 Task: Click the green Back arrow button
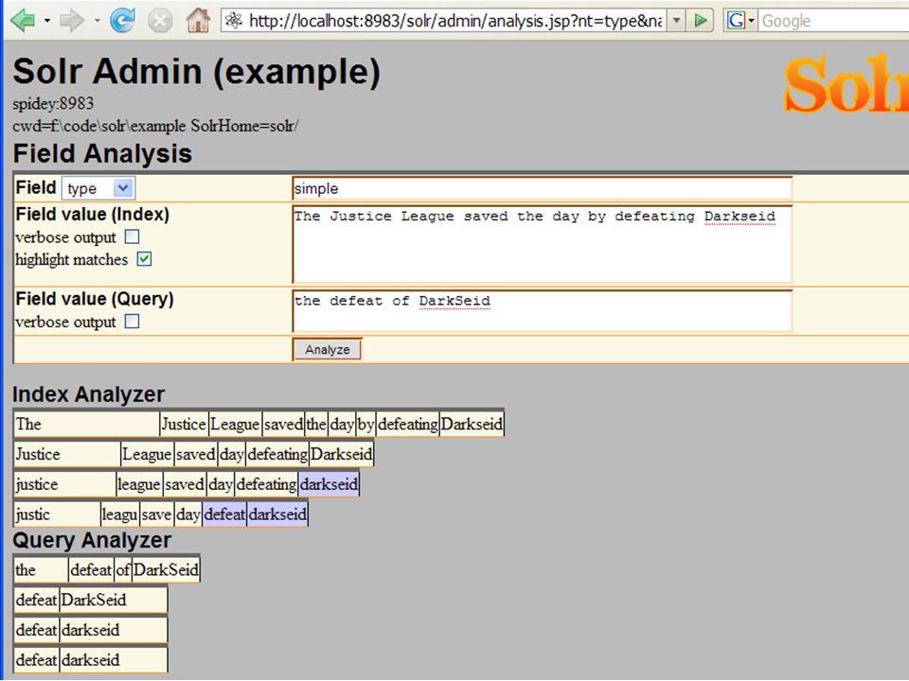(x=23, y=21)
